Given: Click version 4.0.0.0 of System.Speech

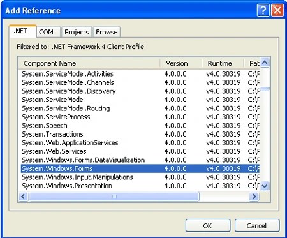Looking at the screenshot, I should [x=175, y=126].
